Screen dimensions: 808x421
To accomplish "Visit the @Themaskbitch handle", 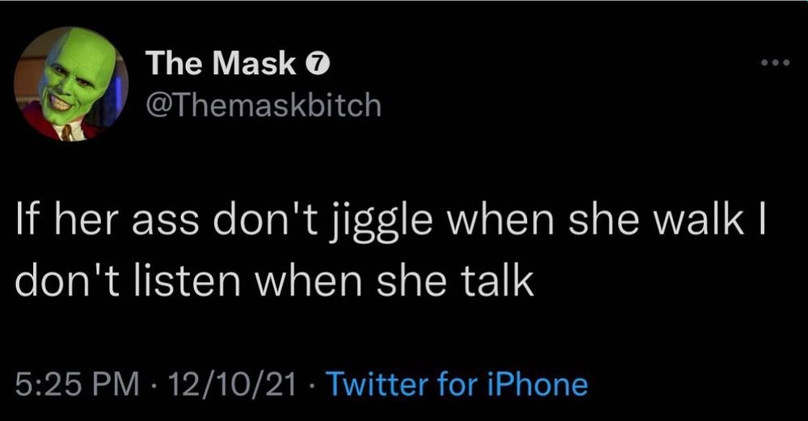I will (263, 106).
